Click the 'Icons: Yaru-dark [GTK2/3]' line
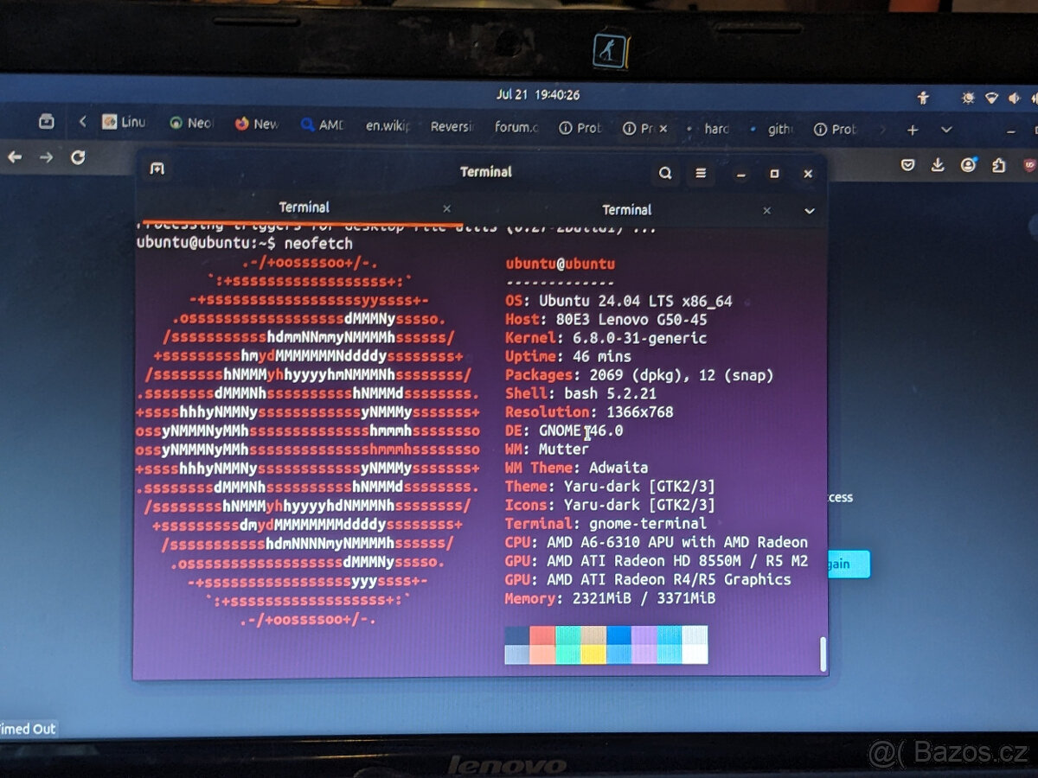Viewport: 1038px width, 778px height. tap(610, 505)
